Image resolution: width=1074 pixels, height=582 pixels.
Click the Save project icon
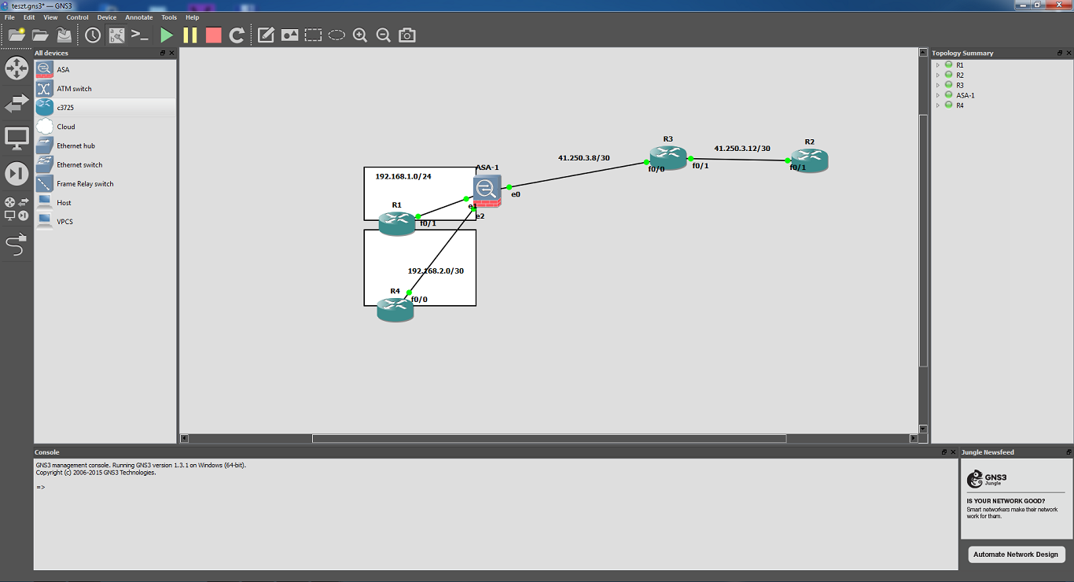64,35
